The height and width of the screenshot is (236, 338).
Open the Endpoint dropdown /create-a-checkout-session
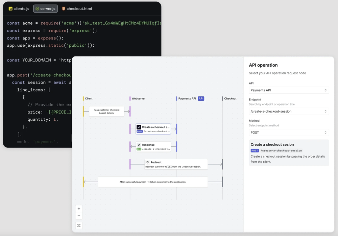(289, 111)
